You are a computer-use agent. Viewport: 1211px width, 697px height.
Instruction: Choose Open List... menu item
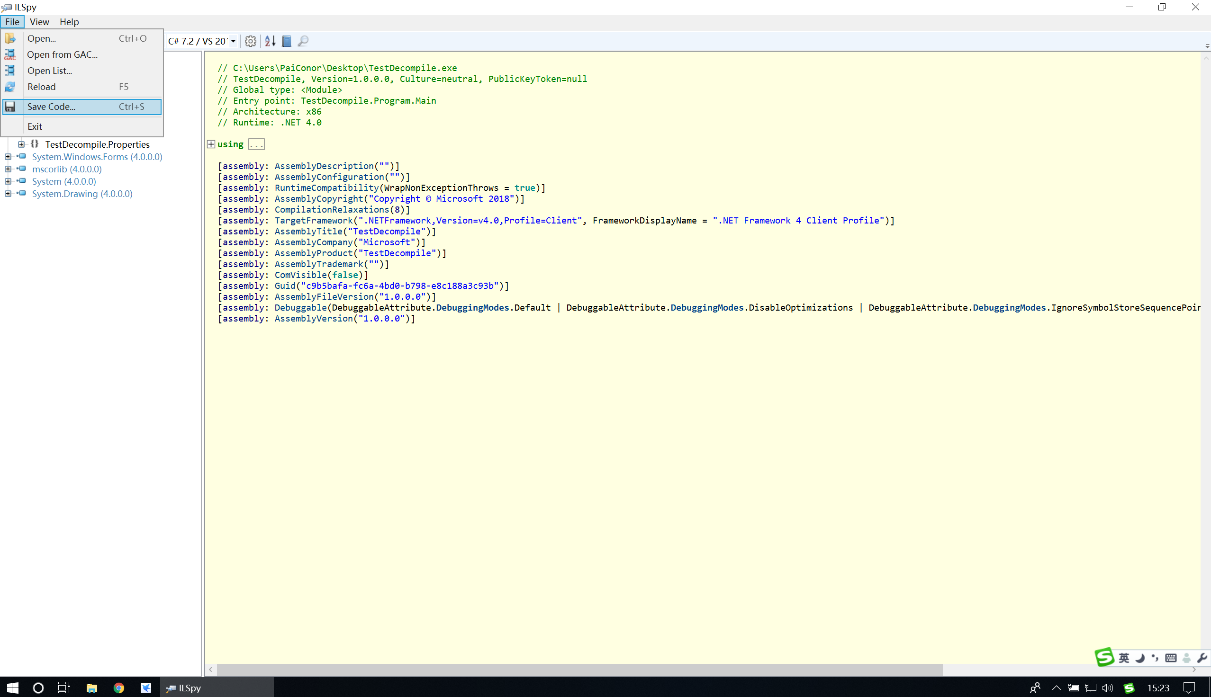click(82, 71)
